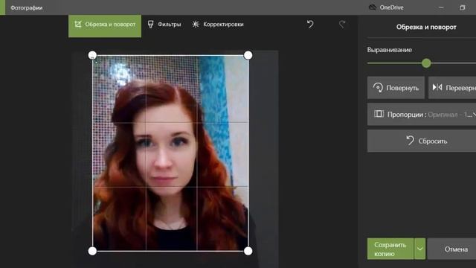Minimize the Photos window

[x=441, y=7]
